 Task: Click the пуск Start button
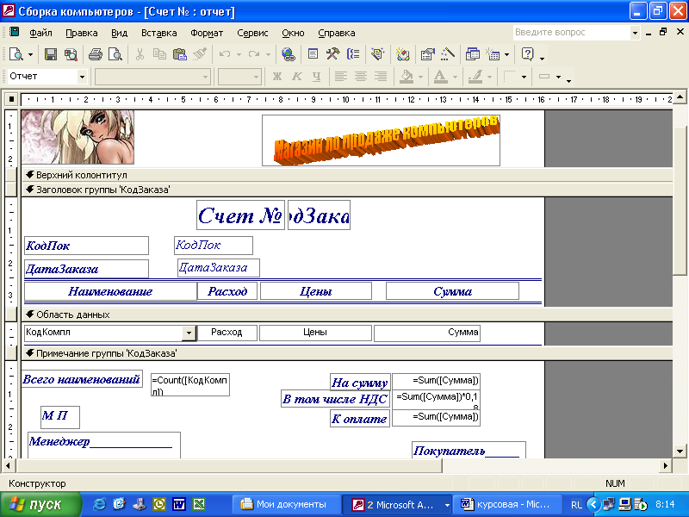tap(40, 504)
